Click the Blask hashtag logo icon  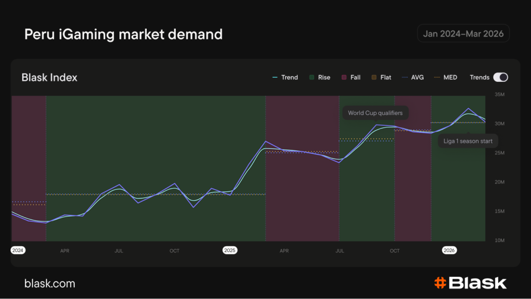click(440, 283)
